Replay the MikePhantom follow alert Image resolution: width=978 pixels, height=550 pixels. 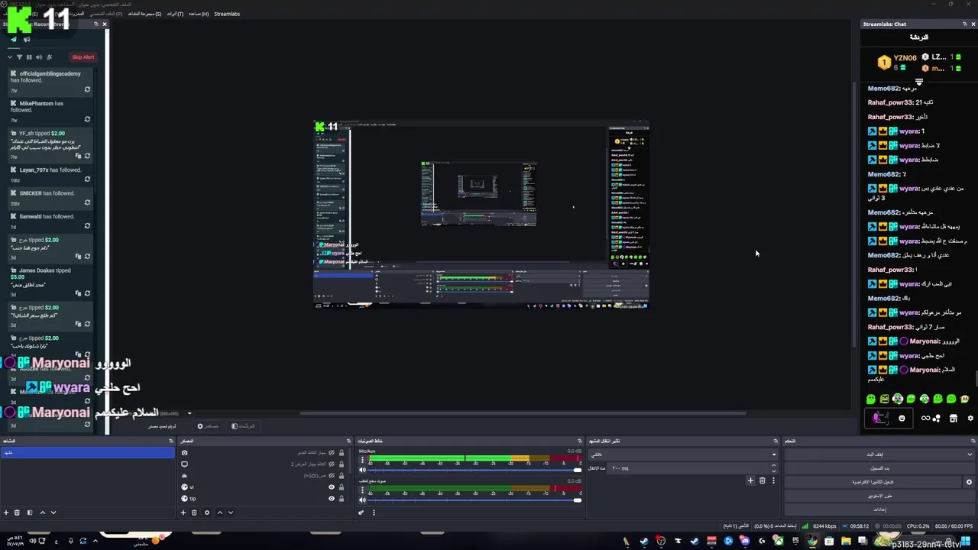coord(87,119)
